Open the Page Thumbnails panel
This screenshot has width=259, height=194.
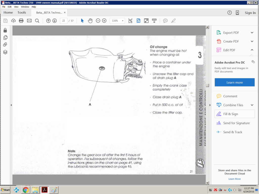pos(5,37)
